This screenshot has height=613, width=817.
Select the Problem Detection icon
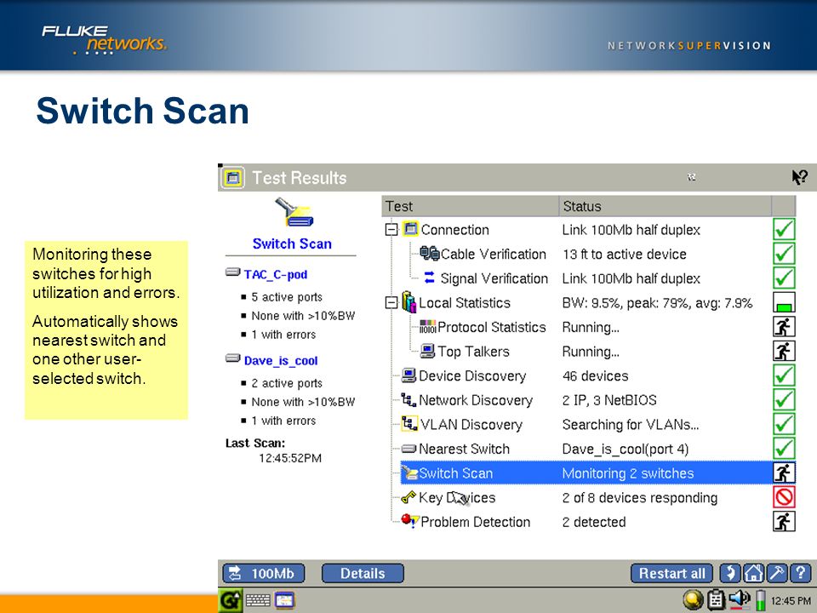[410, 521]
